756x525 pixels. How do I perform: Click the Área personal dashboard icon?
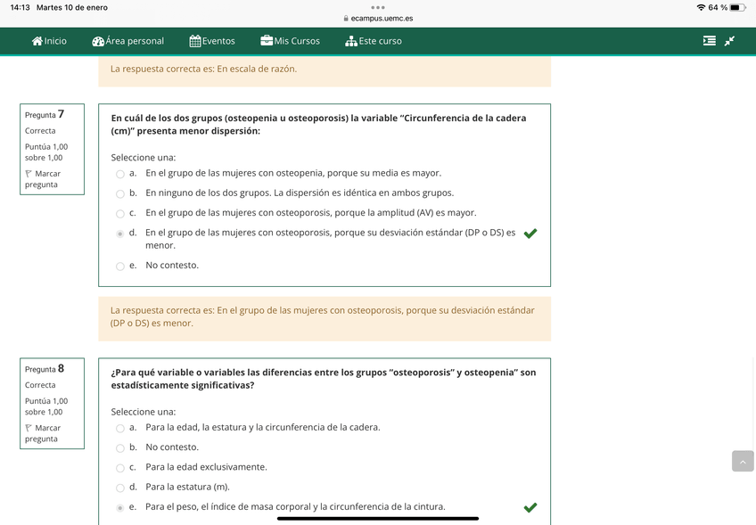point(98,41)
